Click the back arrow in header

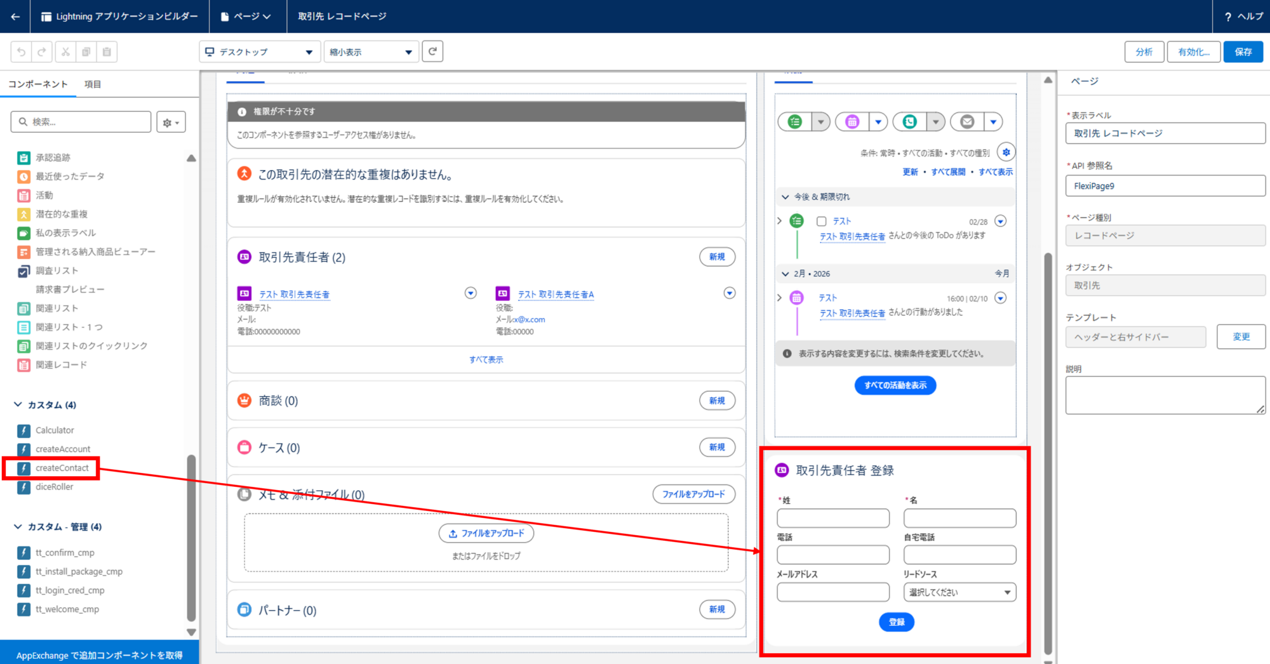pos(15,17)
